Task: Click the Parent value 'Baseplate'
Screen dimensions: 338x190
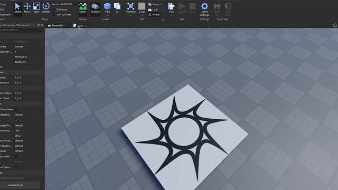Action: pos(20,62)
